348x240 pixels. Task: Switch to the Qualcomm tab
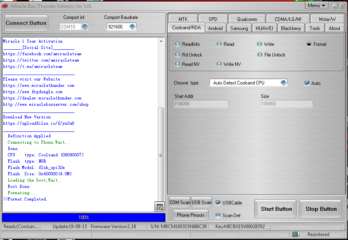247,19
